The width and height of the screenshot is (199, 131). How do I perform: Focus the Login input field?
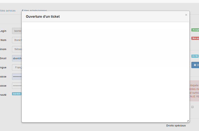(x=17, y=31)
